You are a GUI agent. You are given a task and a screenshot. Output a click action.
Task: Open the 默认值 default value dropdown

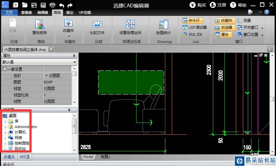click(75, 62)
